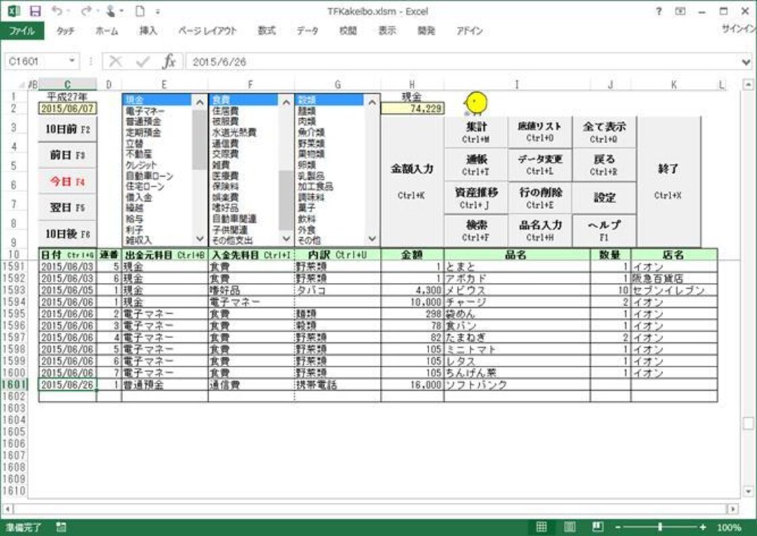Click the Redo arrow icon
757x536 pixels.
click(x=87, y=11)
